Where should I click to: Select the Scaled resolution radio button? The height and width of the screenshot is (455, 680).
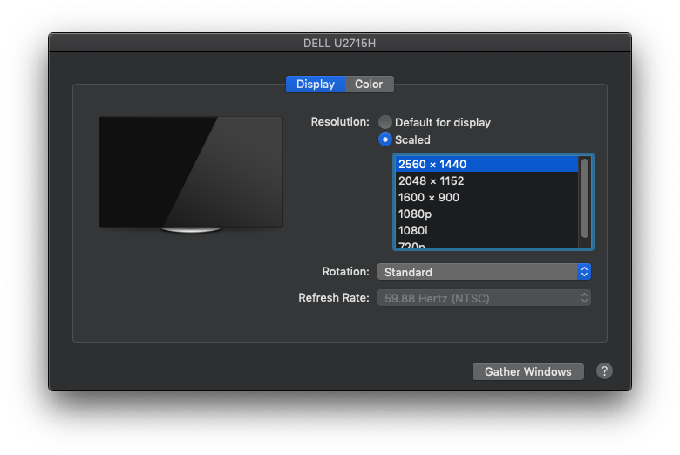(x=385, y=139)
